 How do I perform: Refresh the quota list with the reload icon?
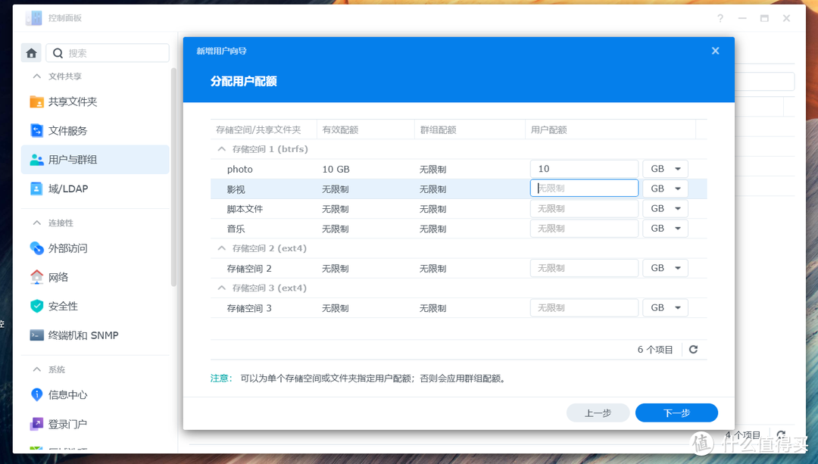pyautogui.click(x=693, y=349)
